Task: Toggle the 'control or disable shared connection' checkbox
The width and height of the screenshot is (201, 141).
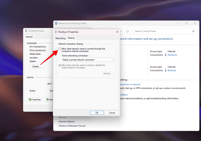Action: coord(60,65)
